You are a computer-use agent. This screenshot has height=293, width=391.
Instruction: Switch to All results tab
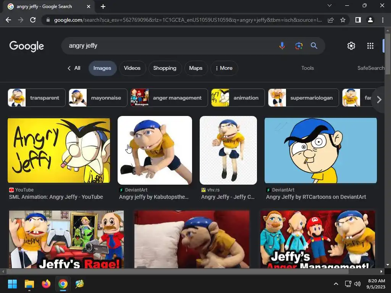[x=74, y=68]
